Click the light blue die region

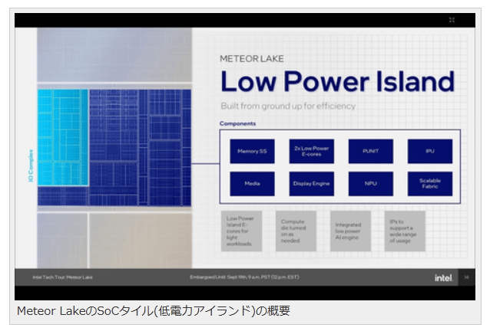pos(63,146)
